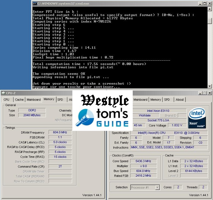Click the Specification field text
The width and height of the screenshot is (213, 200).
(169, 133)
